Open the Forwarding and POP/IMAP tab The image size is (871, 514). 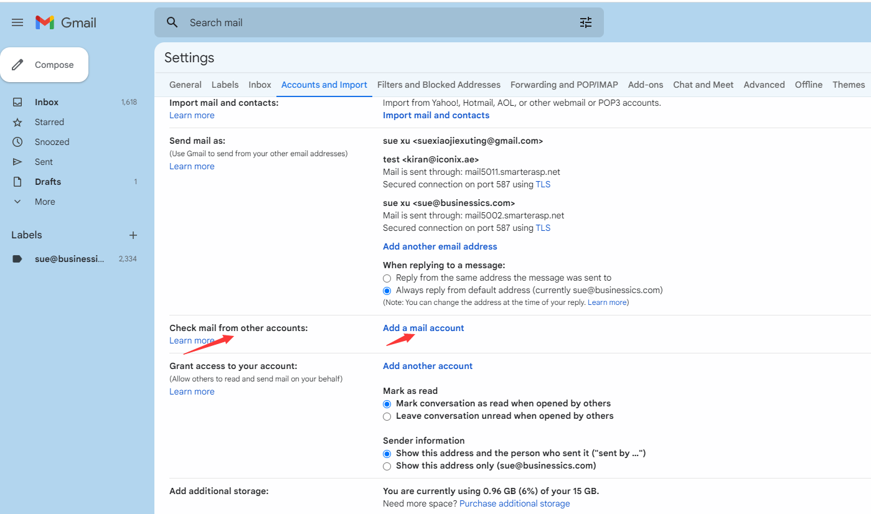[564, 85]
